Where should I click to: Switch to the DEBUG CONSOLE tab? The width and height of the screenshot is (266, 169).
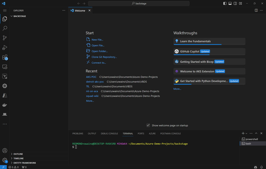click(x=109, y=134)
